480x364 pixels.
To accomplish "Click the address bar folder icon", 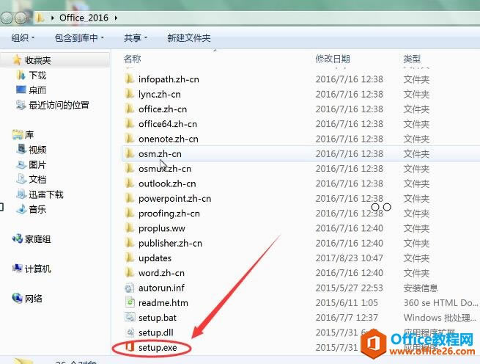I will pyautogui.click(x=40, y=18).
